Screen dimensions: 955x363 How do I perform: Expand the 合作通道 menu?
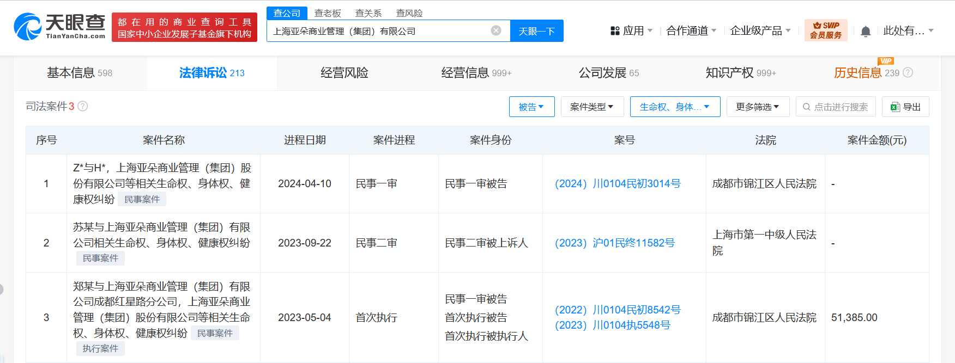(691, 31)
